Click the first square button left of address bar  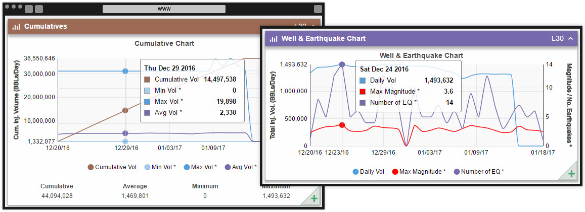(29, 9)
